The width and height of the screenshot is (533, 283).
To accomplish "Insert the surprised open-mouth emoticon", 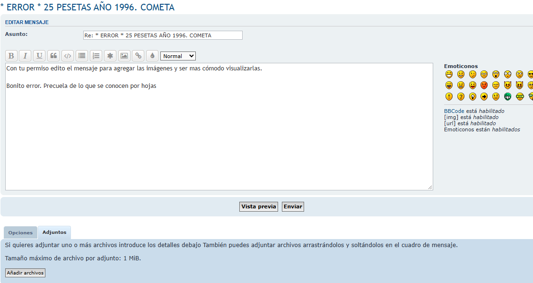I will coord(496,74).
